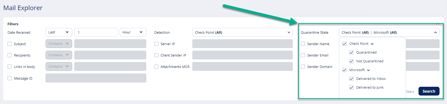
Task: Collapse the Check Point group chevron
Action: 372,44
